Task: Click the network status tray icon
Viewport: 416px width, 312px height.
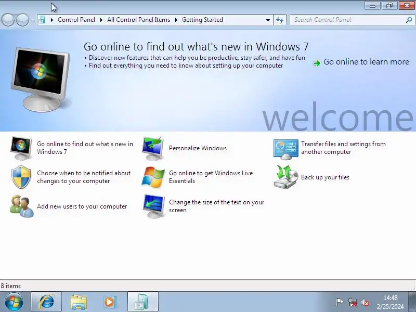Action: pos(353,302)
